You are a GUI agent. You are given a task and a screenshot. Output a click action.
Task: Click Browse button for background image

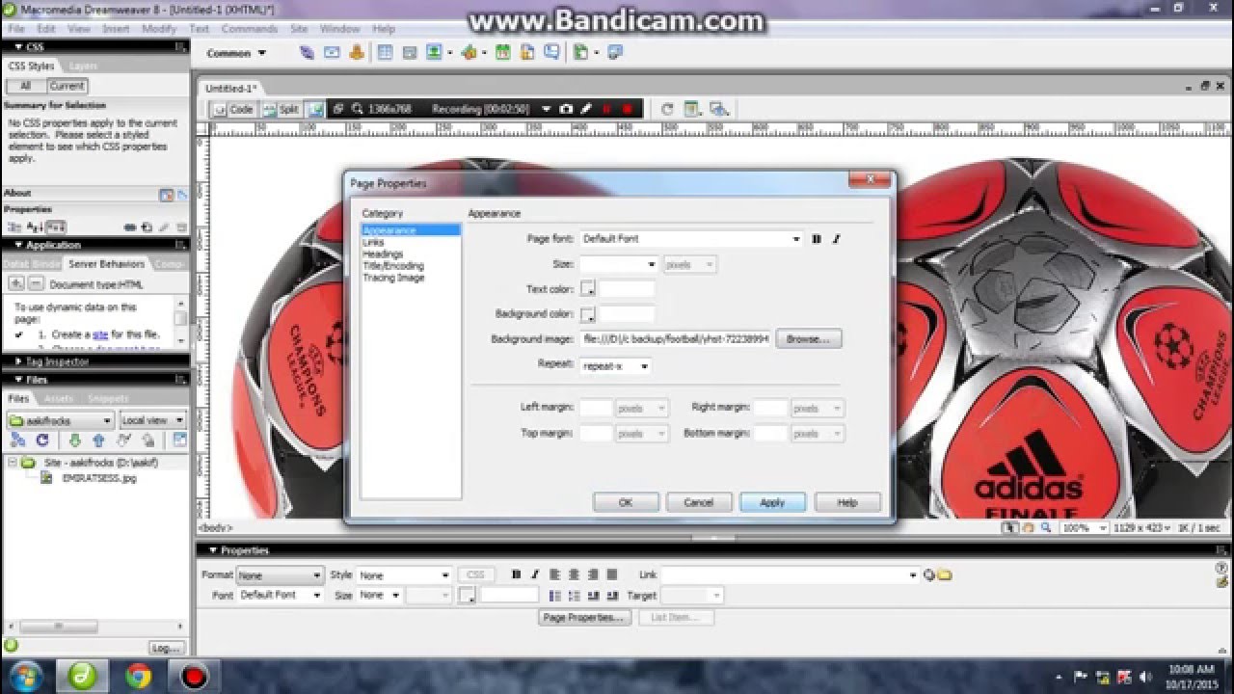click(x=808, y=339)
